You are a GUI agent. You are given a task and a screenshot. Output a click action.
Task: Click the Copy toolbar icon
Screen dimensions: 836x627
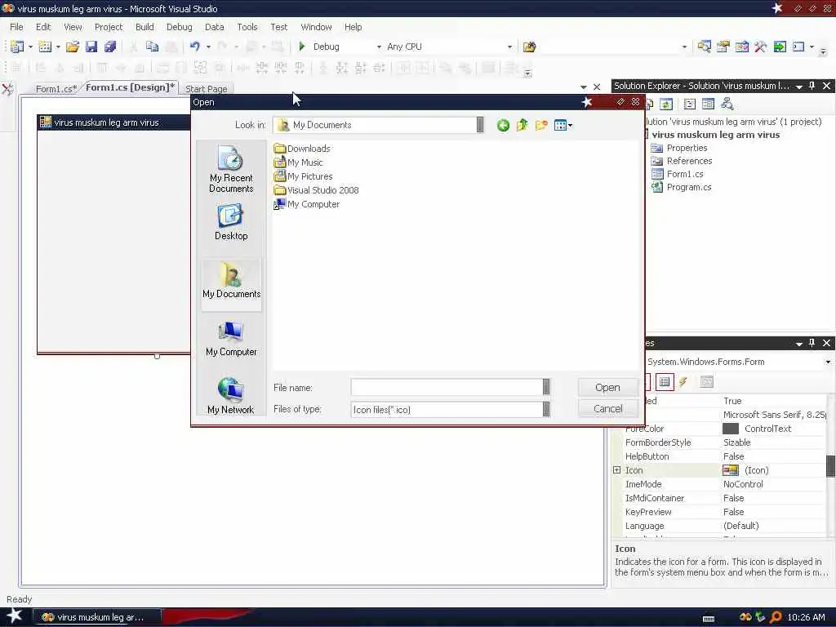tap(153, 47)
